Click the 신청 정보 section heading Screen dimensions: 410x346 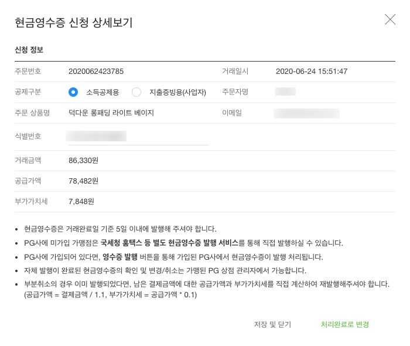(29, 50)
